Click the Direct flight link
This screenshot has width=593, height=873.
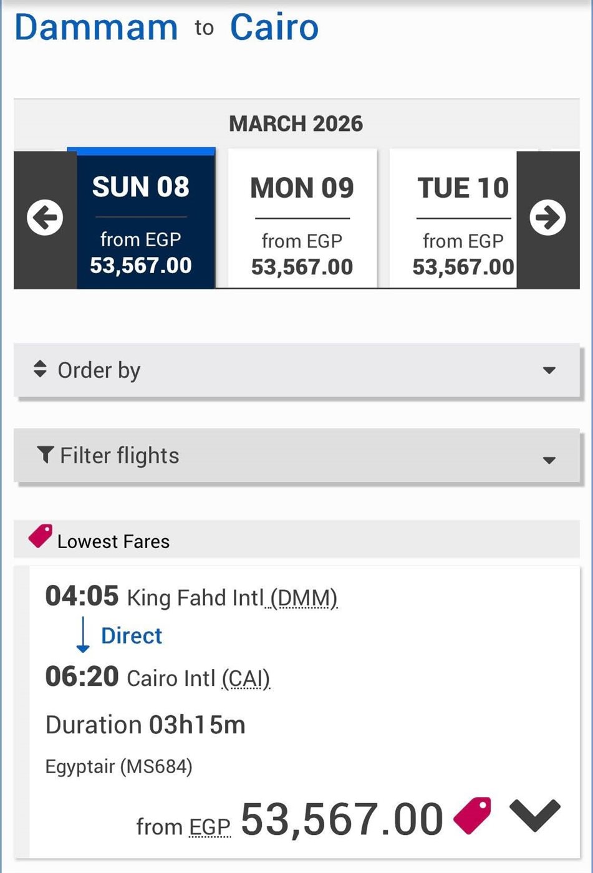point(132,636)
